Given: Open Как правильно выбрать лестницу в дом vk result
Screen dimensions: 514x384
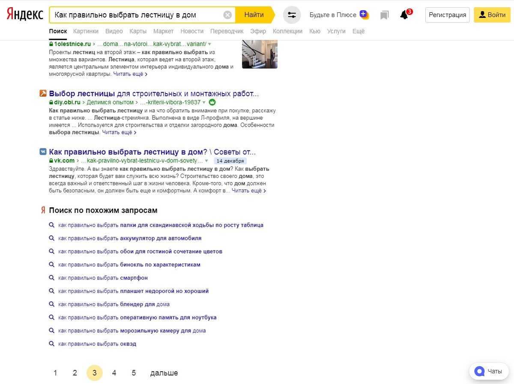Looking at the screenshot, I should pyautogui.click(x=152, y=152).
